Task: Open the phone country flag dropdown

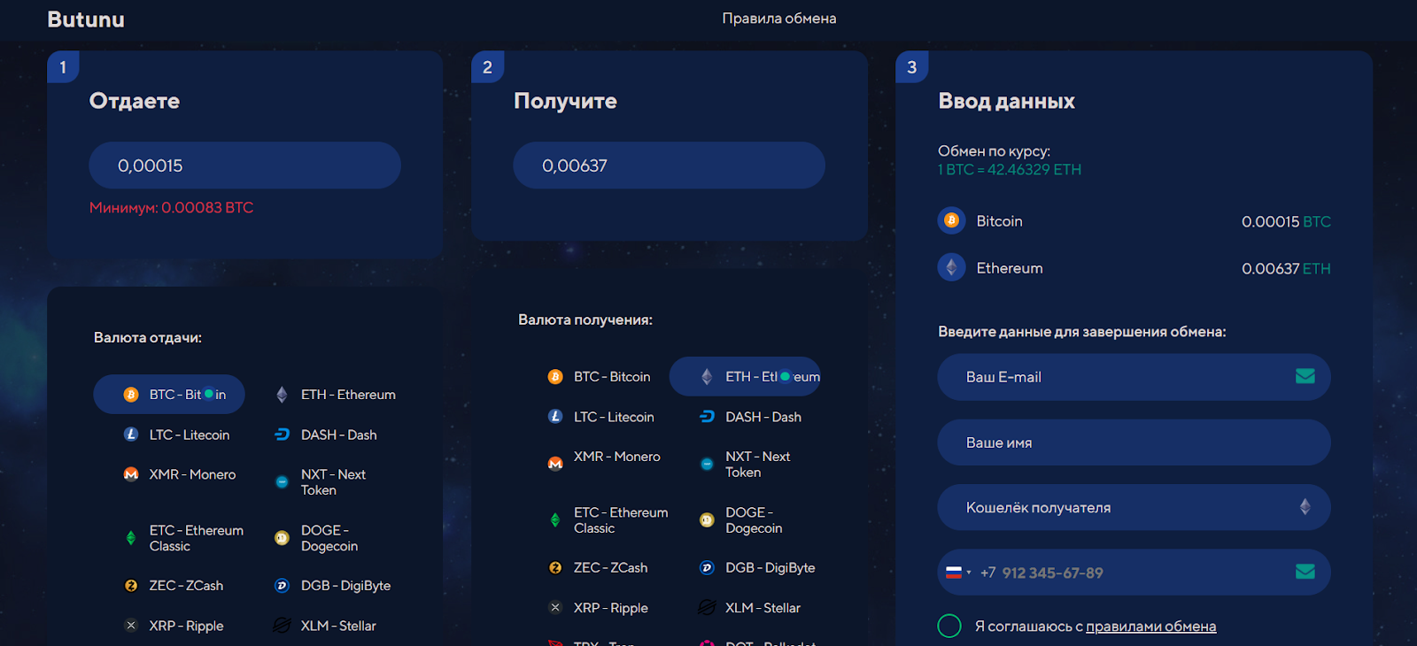Action: tap(958, 573)
